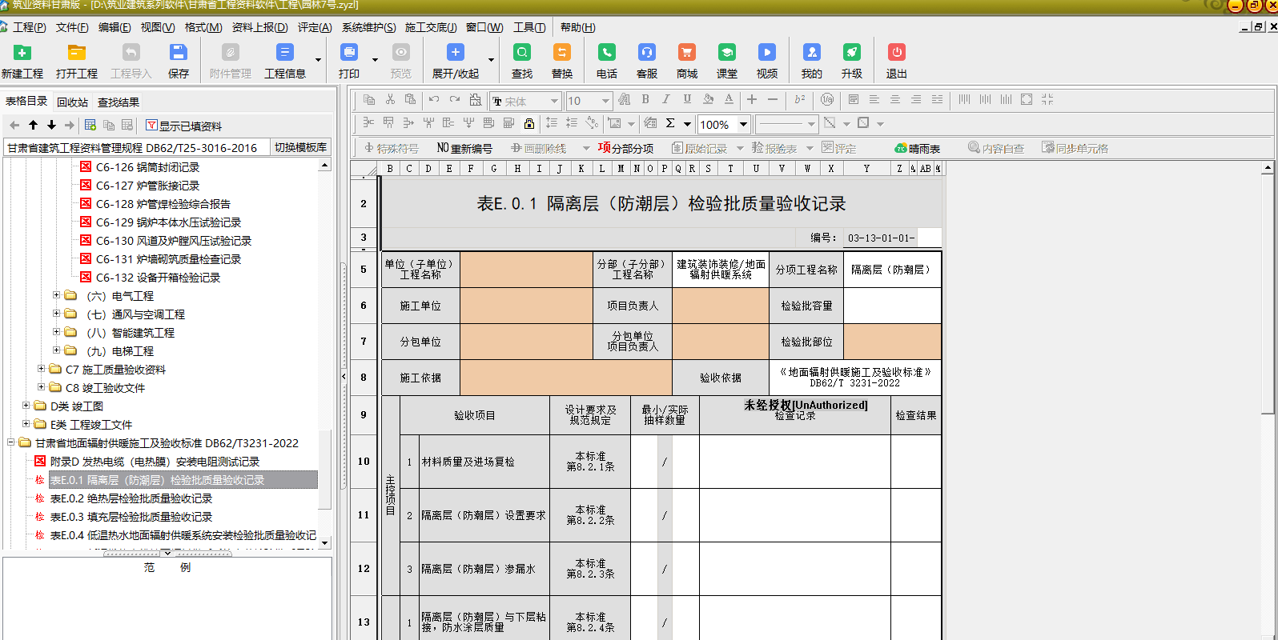Screen dimensions: 1278x640
Task: Select 表E.0.2 绝热层检验批质量验收记录 in the tree
Action: pyautogui.click(x=131, y=498)
